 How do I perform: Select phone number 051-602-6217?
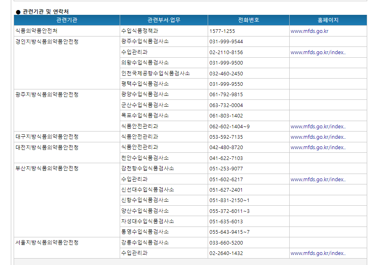[x=226, y=179]
